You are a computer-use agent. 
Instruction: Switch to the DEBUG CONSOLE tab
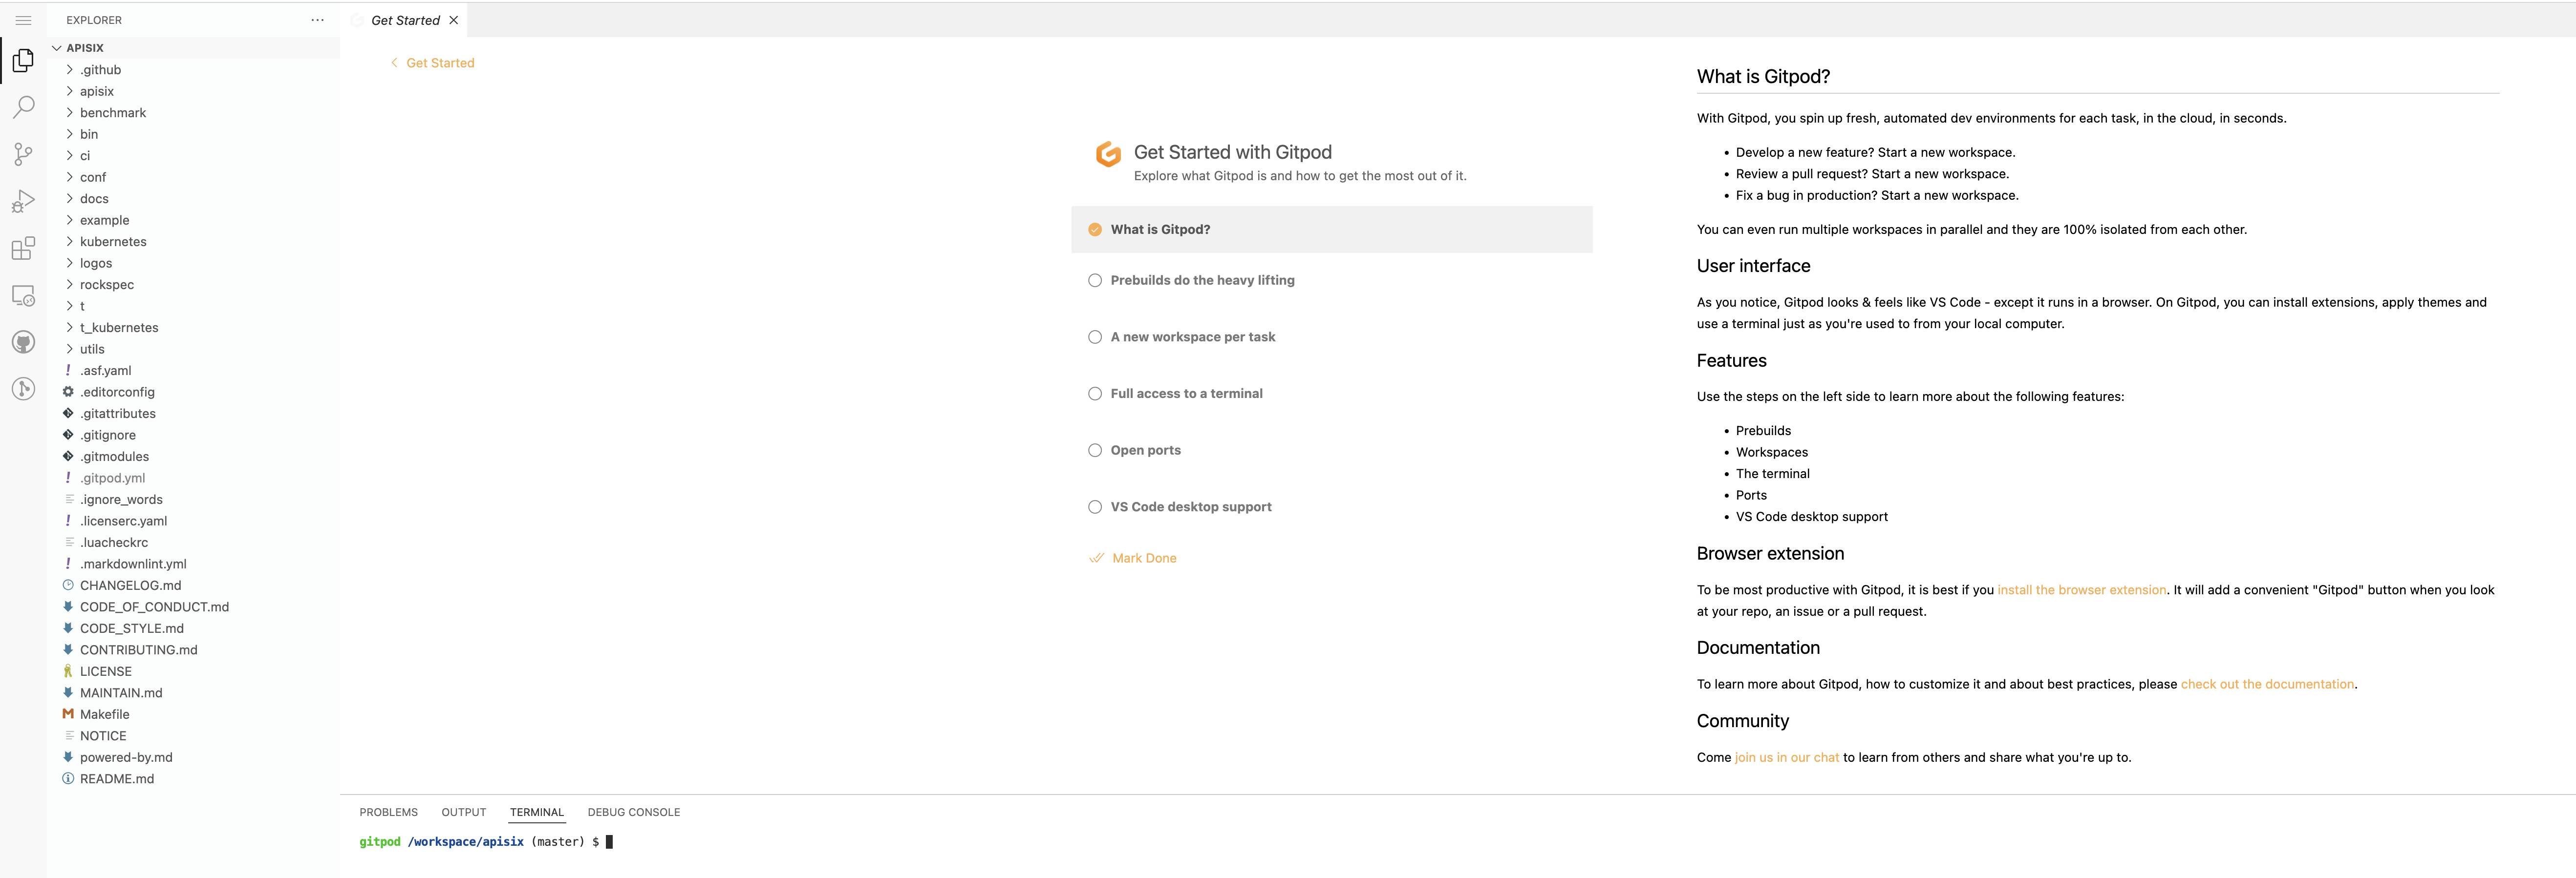pyautogui.click(x=634, y=812)
